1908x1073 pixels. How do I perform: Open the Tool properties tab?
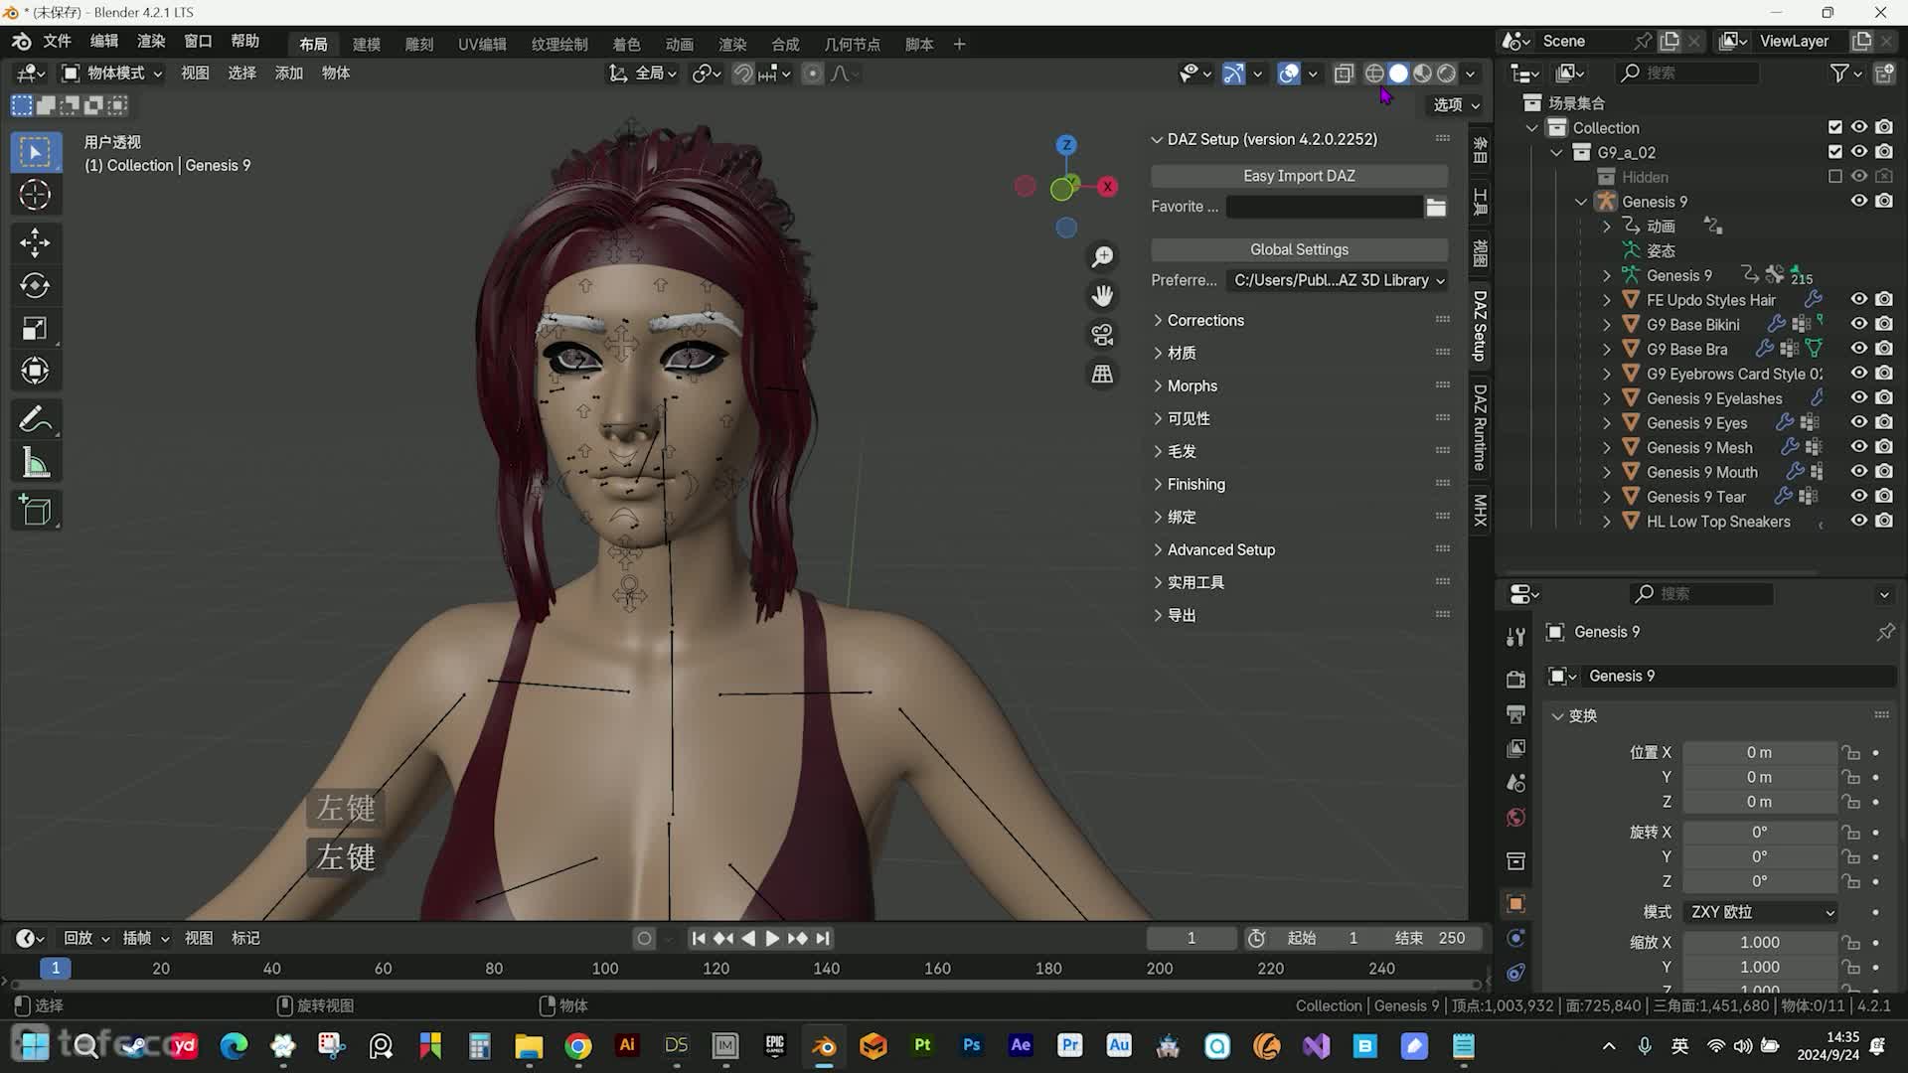point(1515,637)
